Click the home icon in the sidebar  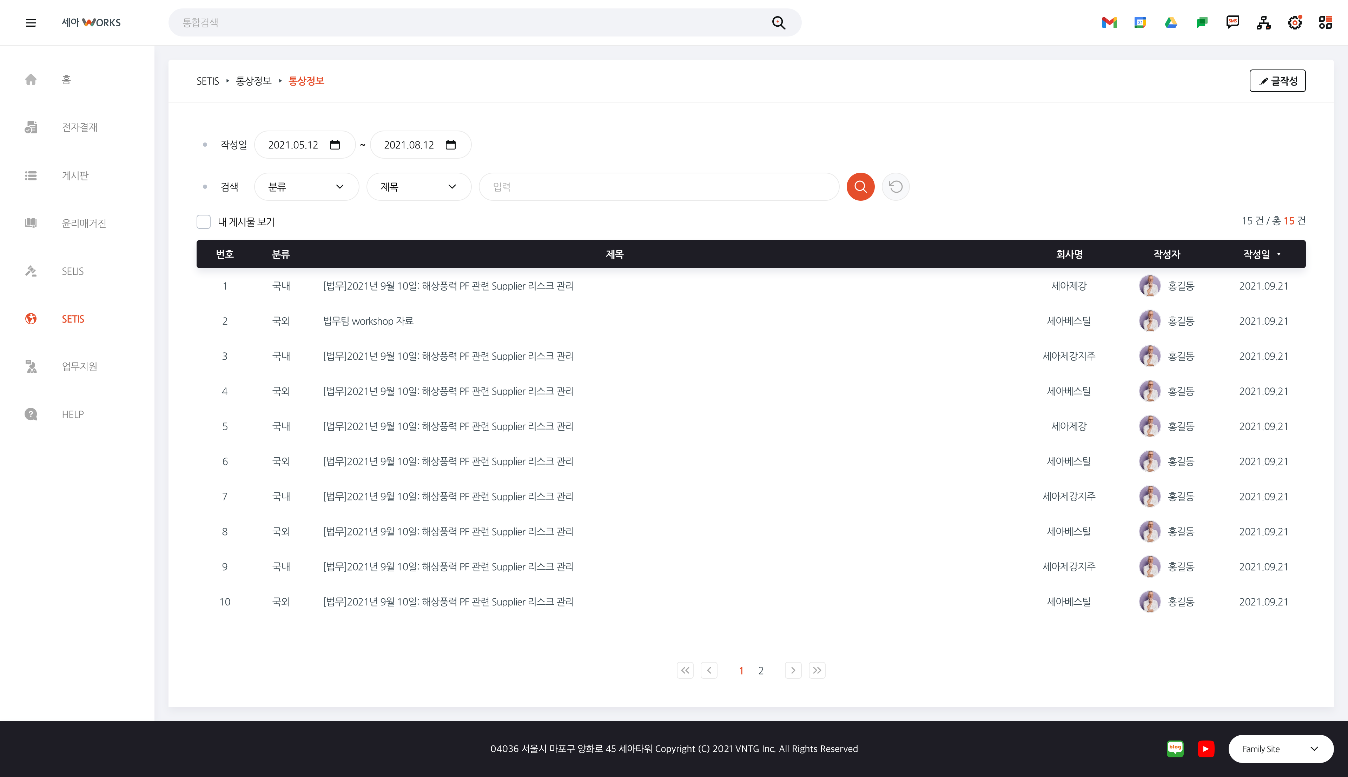pos(31,80)
